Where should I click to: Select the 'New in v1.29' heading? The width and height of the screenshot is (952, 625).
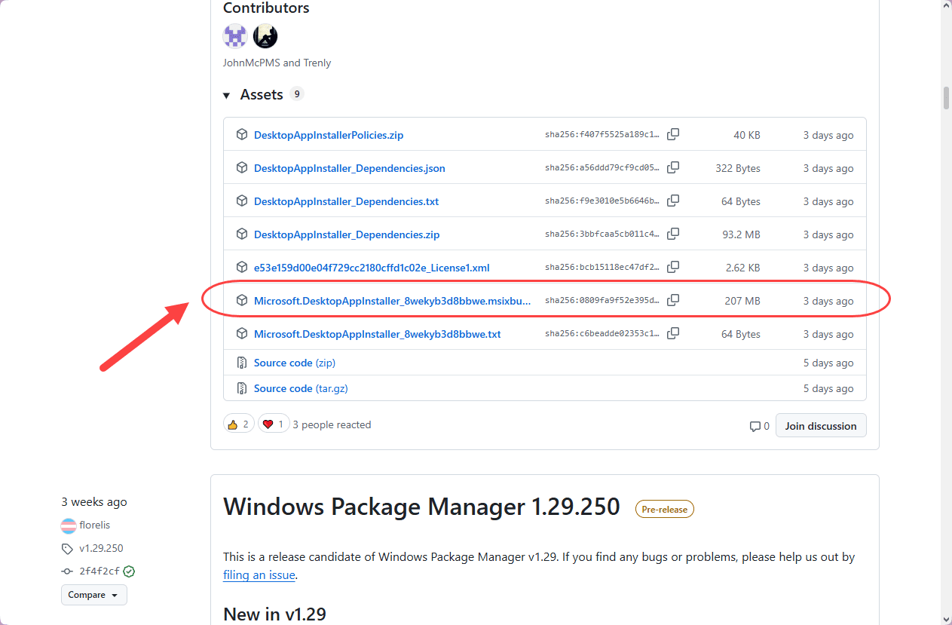coord(274,614)
